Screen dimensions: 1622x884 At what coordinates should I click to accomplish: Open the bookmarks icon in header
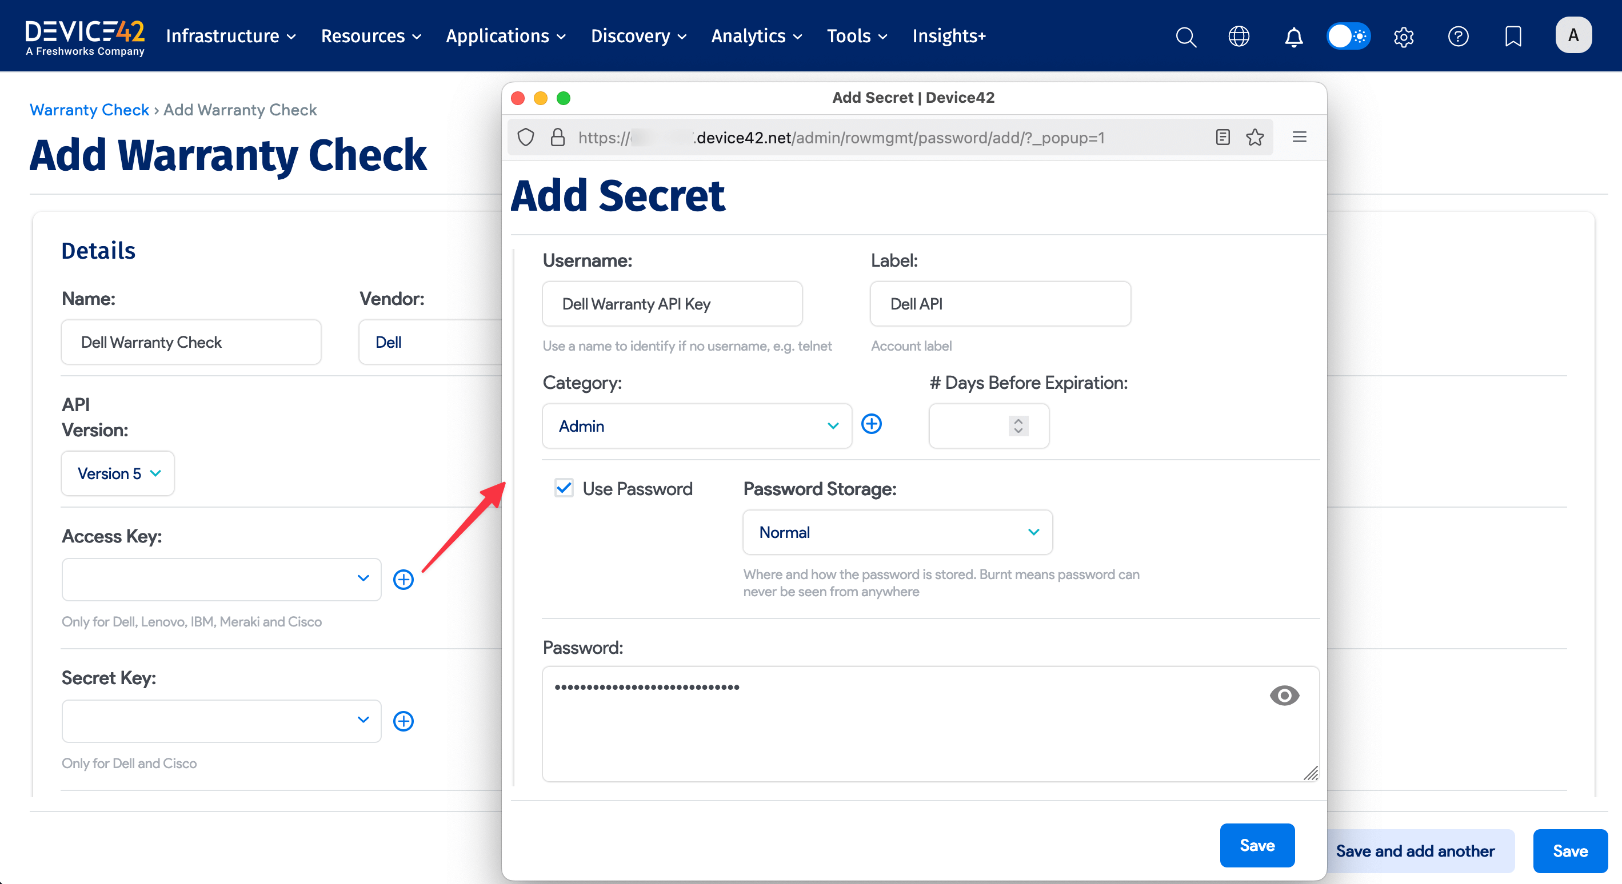pos(1512,37)
